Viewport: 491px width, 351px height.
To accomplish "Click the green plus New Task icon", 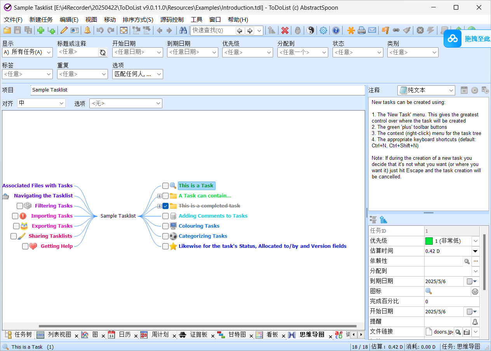I will pyautogui.click(x=40, y=30).
